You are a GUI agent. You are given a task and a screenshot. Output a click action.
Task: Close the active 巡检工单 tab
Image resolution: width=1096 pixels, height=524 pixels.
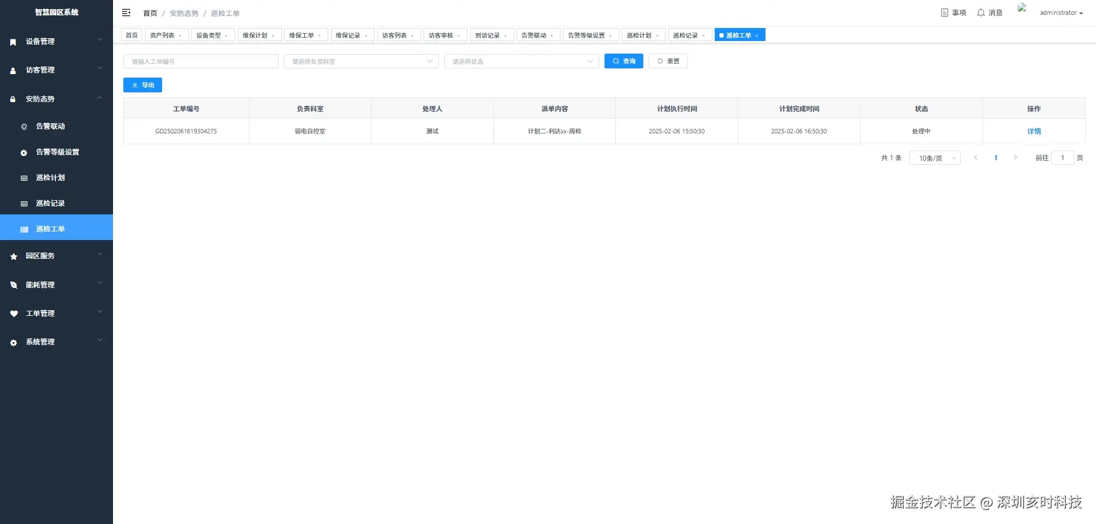pyautogui.click(x=757, y=35)
